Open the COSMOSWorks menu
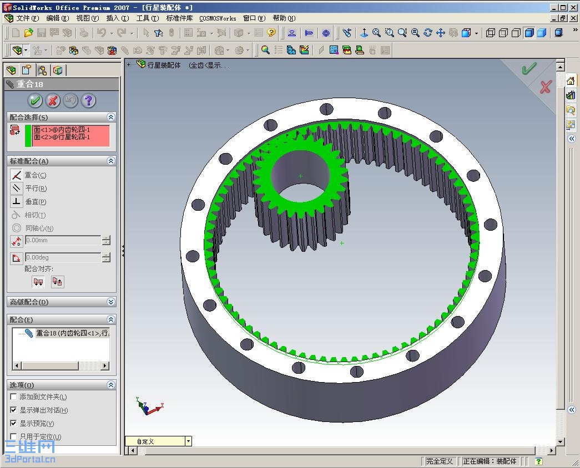This screenshot has height=468, width=580. [218, 18]
